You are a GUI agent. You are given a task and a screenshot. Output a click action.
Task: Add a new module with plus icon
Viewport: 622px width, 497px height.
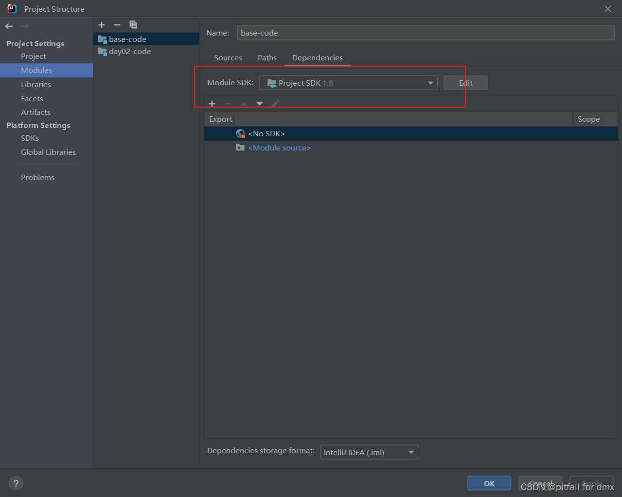(102, 25)
